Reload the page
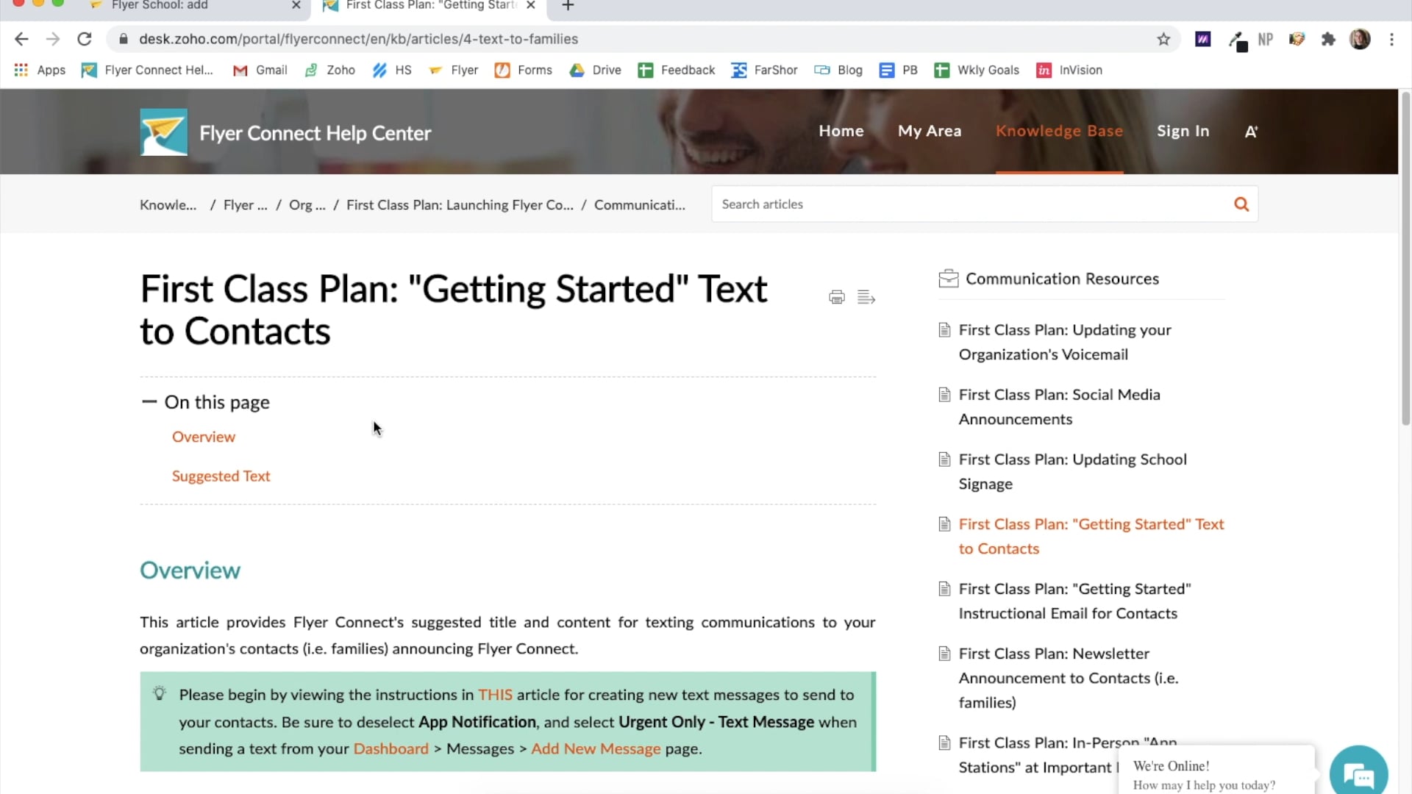This screenshot has width=1412, height=794. (85, 39)
